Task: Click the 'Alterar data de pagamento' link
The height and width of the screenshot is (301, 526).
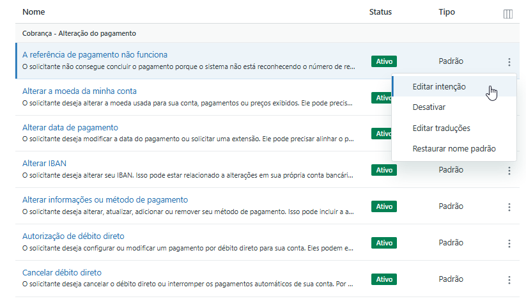Action: (x=70, y=127)
